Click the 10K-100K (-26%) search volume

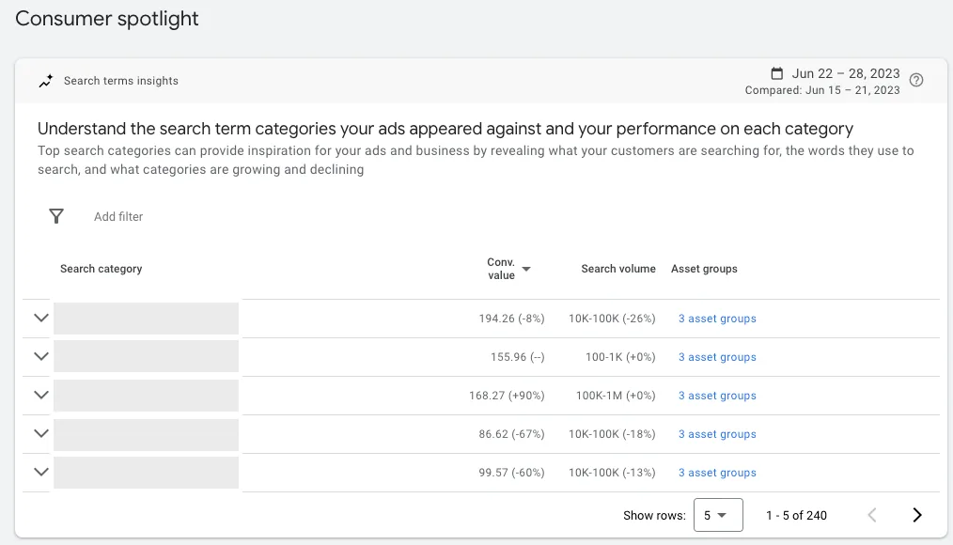[612, 319]
